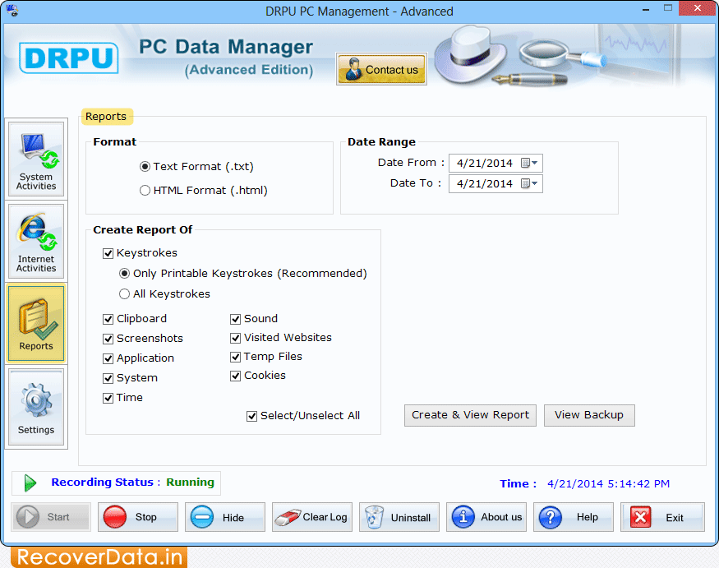Expand the Date From dropdown arrow
This screenshot has width=719, height=568.
[535, 163]
